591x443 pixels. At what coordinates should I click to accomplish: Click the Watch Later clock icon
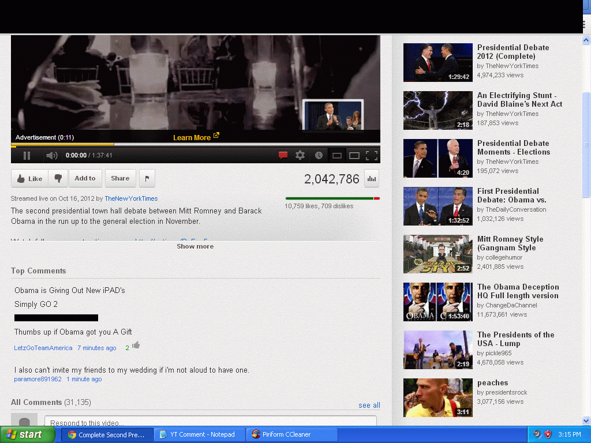coord(319,155)
